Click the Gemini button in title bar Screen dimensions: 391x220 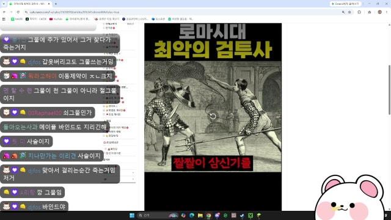tap(345, 4)
